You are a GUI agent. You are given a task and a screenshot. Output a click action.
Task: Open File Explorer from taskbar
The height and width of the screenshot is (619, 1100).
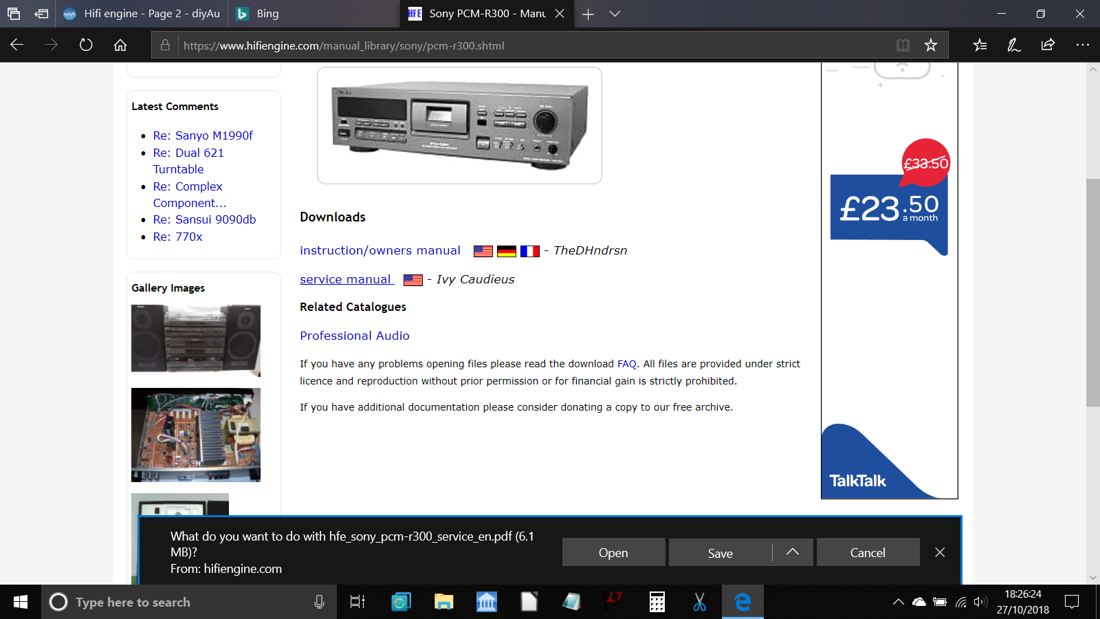(444, 602)
